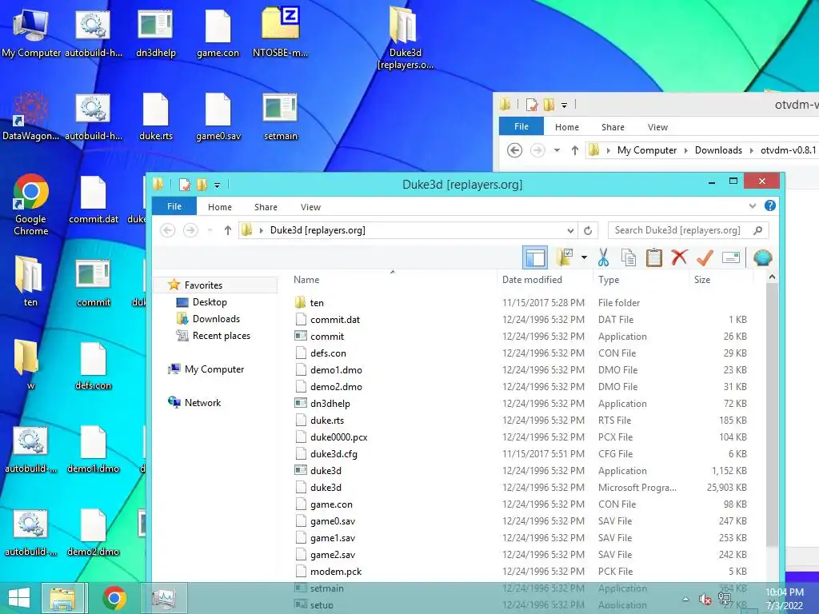This screenshot has width=819, height=614.
Task: Click the Classic Shell settings shell icon
Action: 762,257
